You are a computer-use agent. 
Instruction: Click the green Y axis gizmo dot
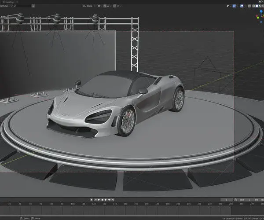pyautogui.click(x=258, y=18)
